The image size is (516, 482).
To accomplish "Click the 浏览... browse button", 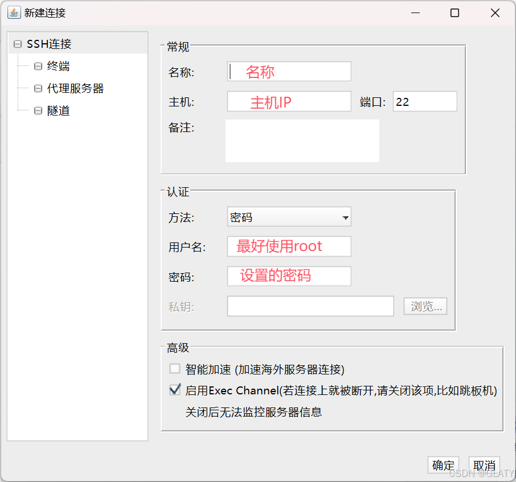I will (425, 306).
